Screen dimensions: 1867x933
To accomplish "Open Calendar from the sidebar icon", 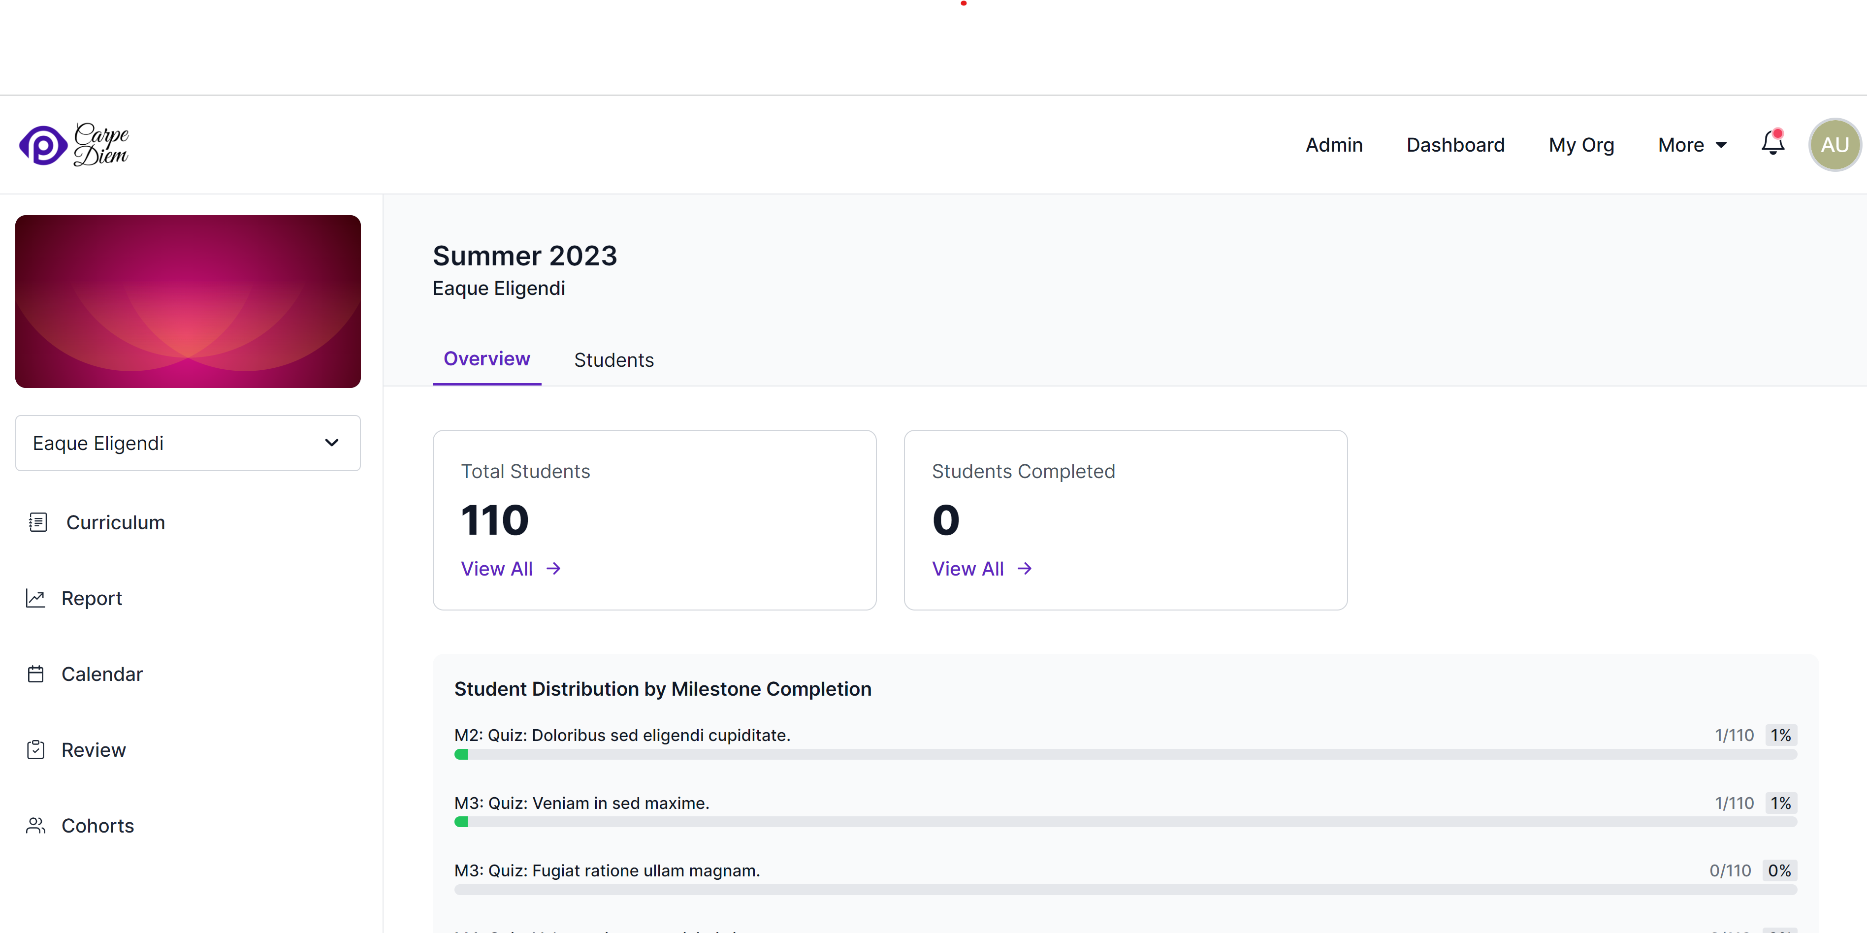I will tap(35, 674).
